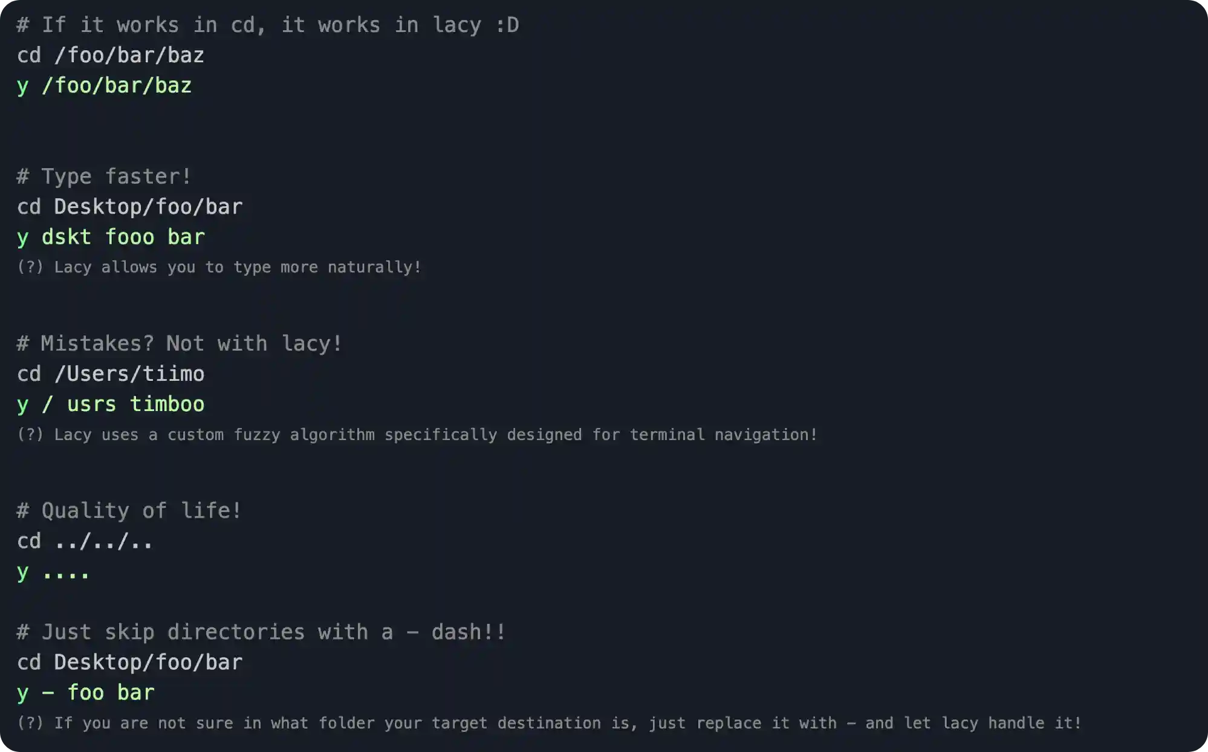Click 'cd Desktop/foo/bar' under skip directories comment
Screen dimensions: 1208x752
coord(130,663)
